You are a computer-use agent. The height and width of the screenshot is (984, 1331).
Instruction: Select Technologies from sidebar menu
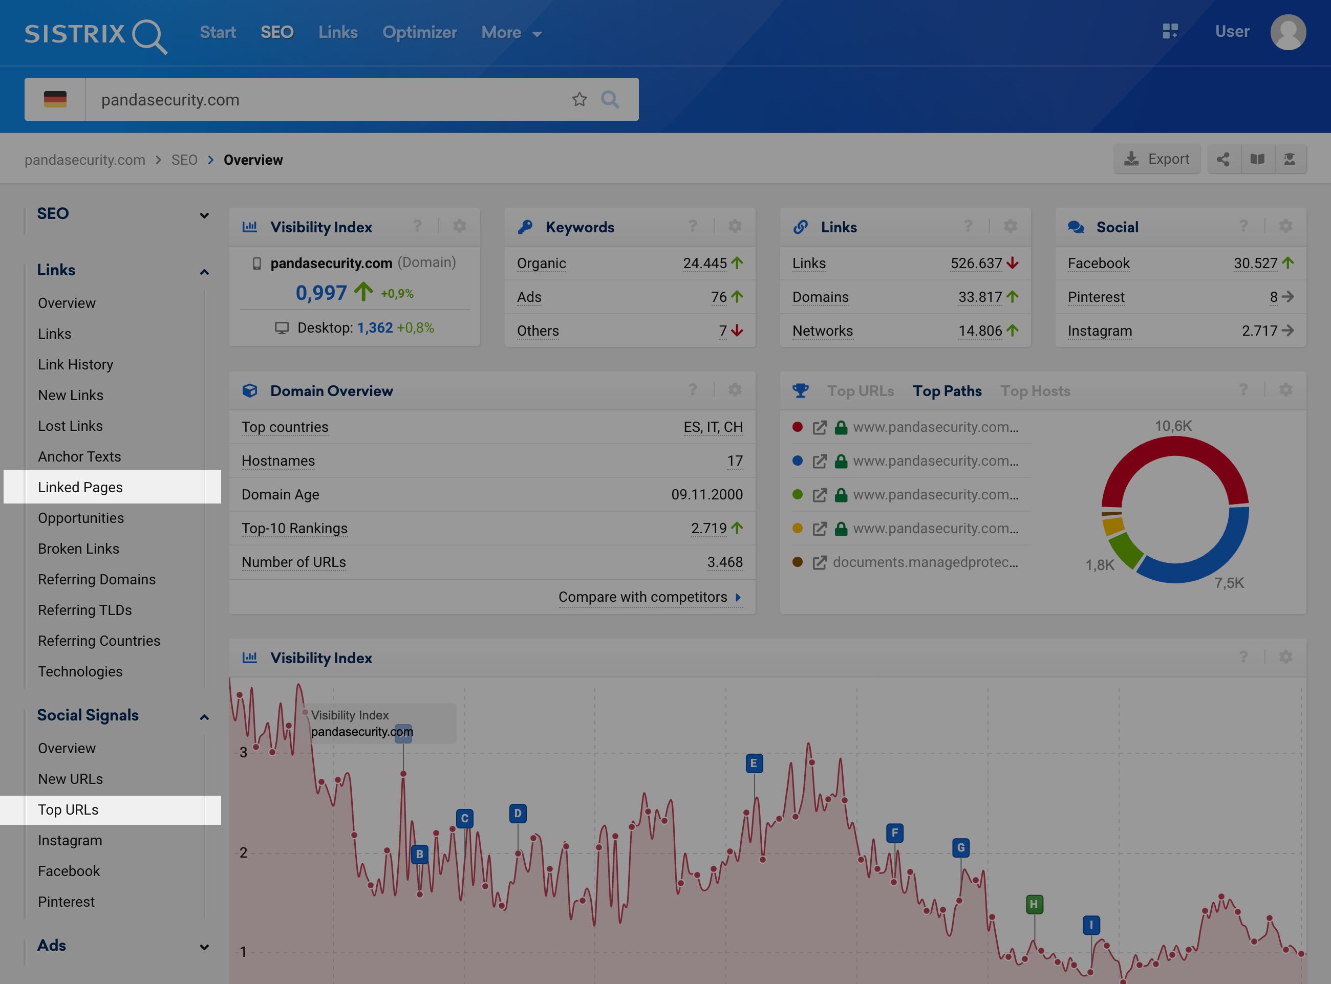pos(80,672)
